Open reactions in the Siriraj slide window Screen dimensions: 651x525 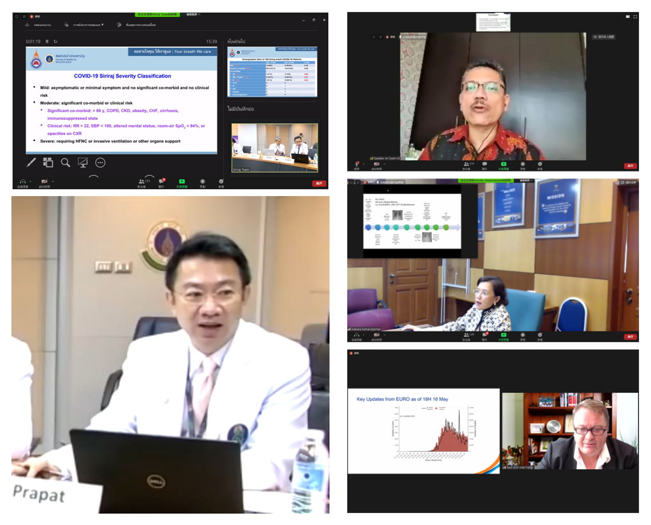[222, 182]
